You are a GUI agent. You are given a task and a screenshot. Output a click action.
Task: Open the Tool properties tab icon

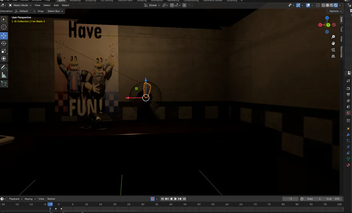(x=348, y=81)
